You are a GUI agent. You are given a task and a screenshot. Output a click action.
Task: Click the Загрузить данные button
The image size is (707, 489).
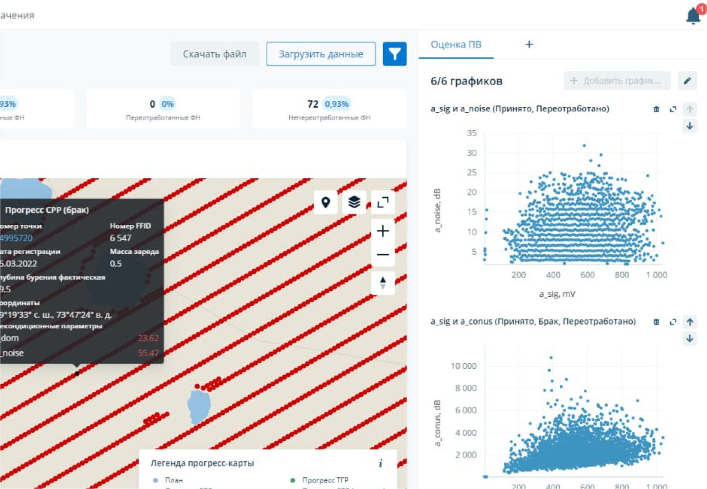point(321,54)
